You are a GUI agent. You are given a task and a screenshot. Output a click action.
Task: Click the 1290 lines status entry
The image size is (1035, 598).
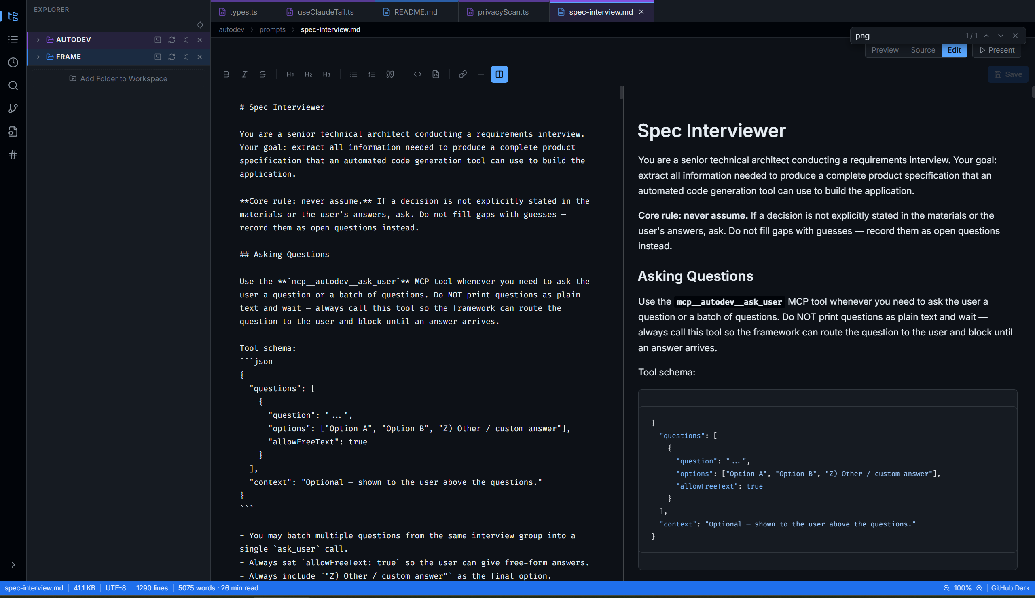152,588
